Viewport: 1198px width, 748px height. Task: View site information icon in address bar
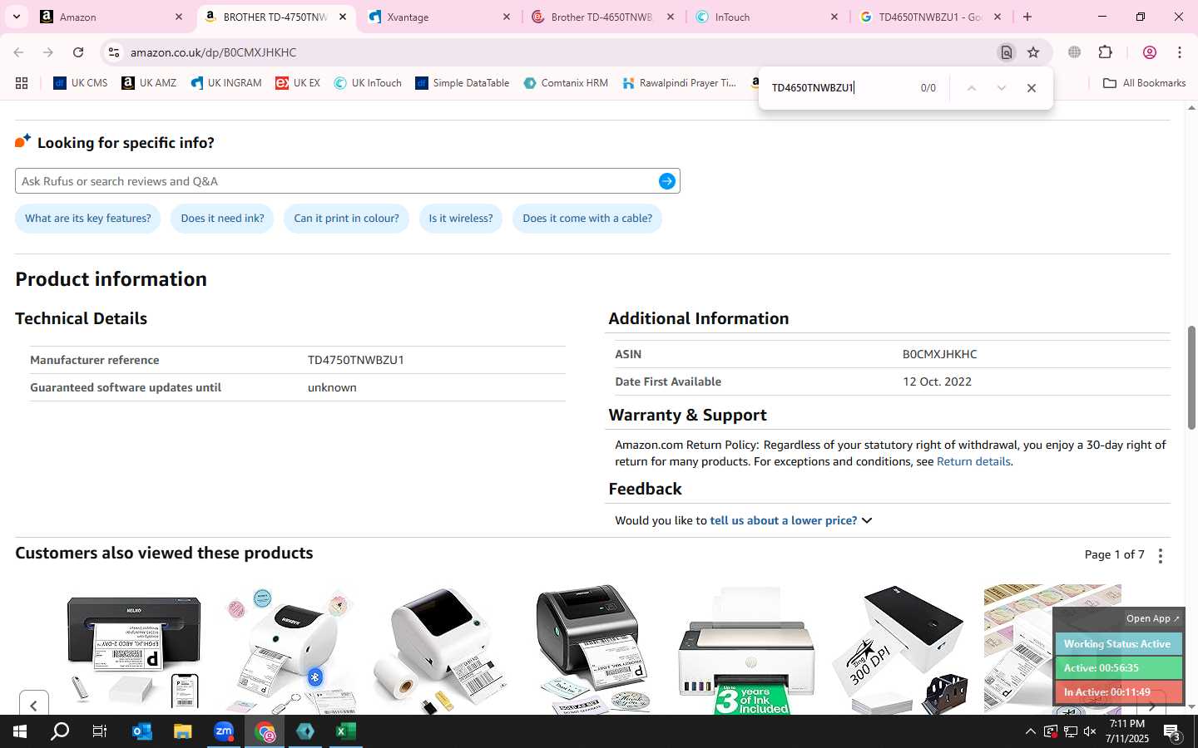click(113, 52)
